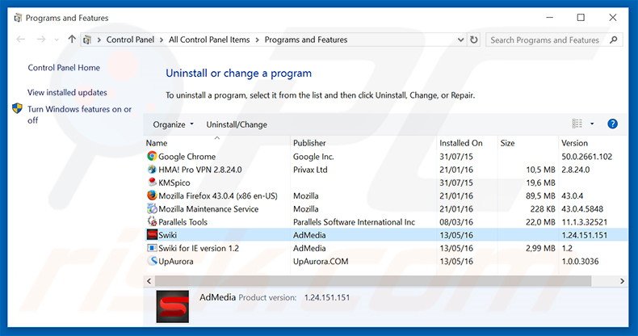This screenshot has width=638, height=336.
Task: Click the Swiki for IE icon
Action: [152, 248]
